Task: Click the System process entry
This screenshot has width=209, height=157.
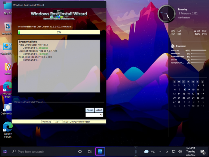Action: click(188, 60)
